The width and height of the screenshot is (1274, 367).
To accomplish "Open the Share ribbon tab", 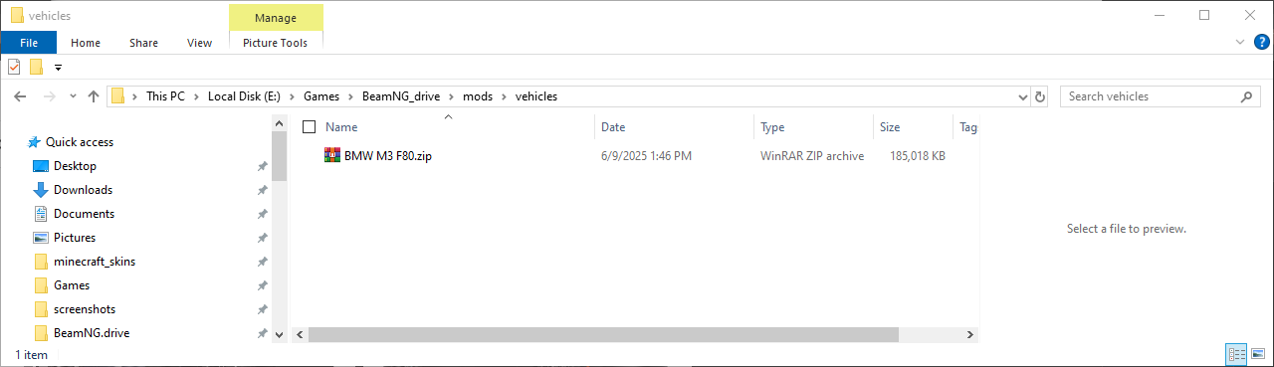I will point(143,43).
